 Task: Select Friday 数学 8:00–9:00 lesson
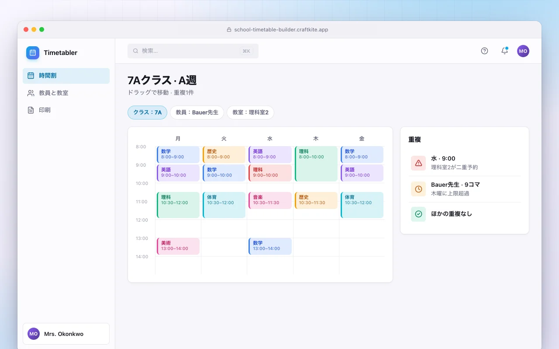point(362,155)
